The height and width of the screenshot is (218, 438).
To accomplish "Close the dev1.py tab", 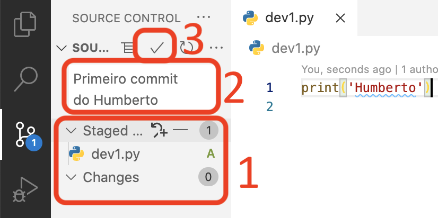I will (x=340, y=19).
